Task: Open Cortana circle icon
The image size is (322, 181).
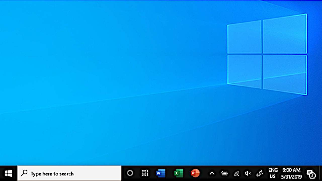Action: coord(130,173)
